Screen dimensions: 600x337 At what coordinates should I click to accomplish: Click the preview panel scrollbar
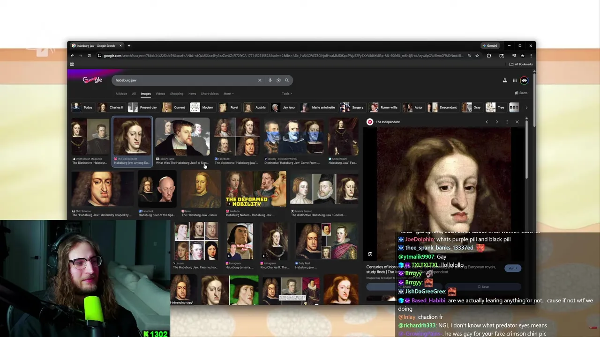(x=526, y=150)
